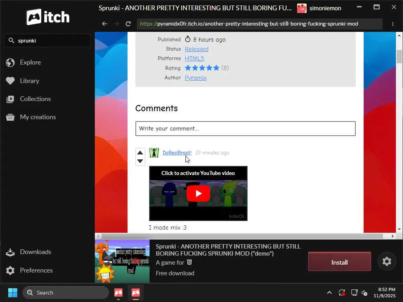This screenshot has width=403, height=302.
Task: Click the active itch taskbar icon
Action: click(x=136, y=293)
